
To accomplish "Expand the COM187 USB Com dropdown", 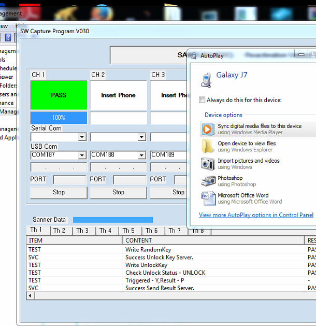I will click(x=81, y=155).
